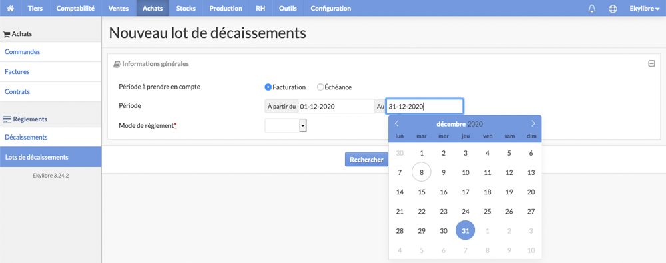666x263 pixels.
Task: Click year 2020 in calendar header
Action: [x=476, y=124]
